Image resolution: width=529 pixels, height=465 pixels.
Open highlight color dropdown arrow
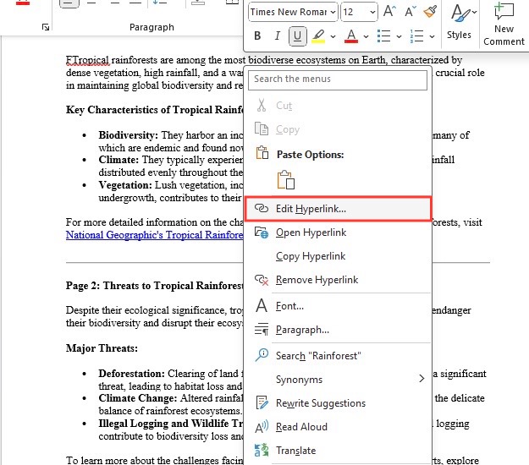333,36
